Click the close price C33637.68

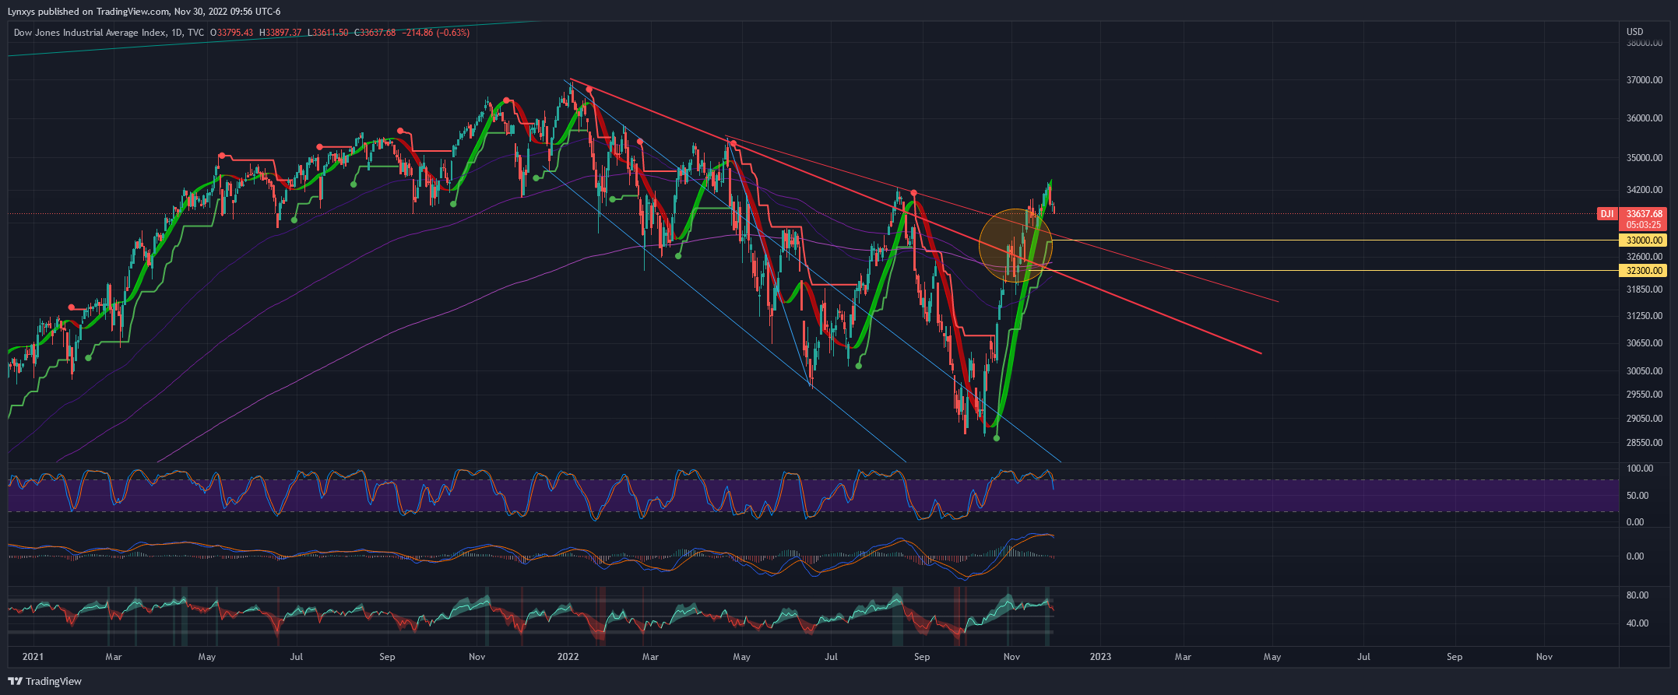coord(375,33)
